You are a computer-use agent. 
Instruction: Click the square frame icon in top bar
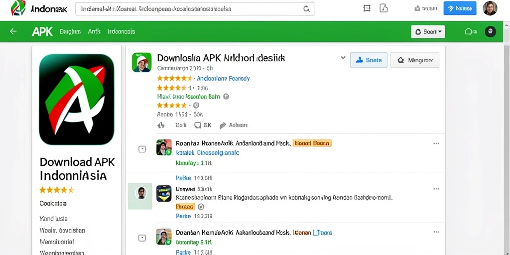367,8
